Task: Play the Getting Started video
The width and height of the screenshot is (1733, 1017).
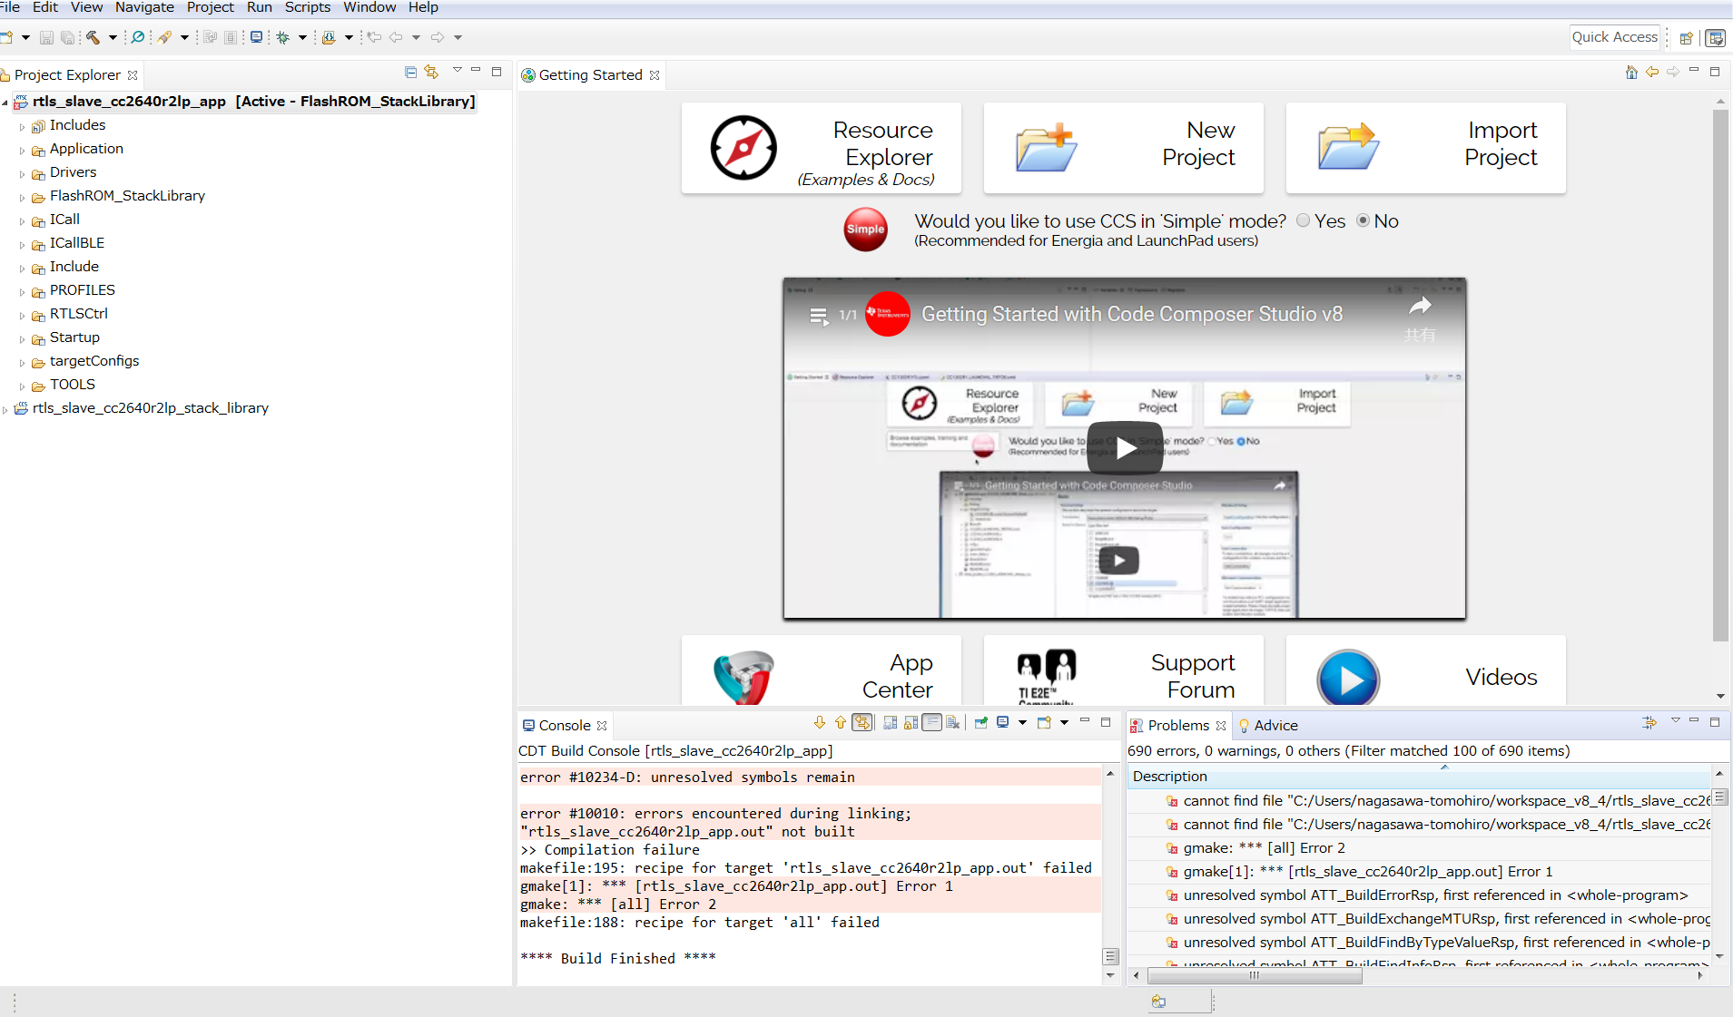Action: point(1125,448)
